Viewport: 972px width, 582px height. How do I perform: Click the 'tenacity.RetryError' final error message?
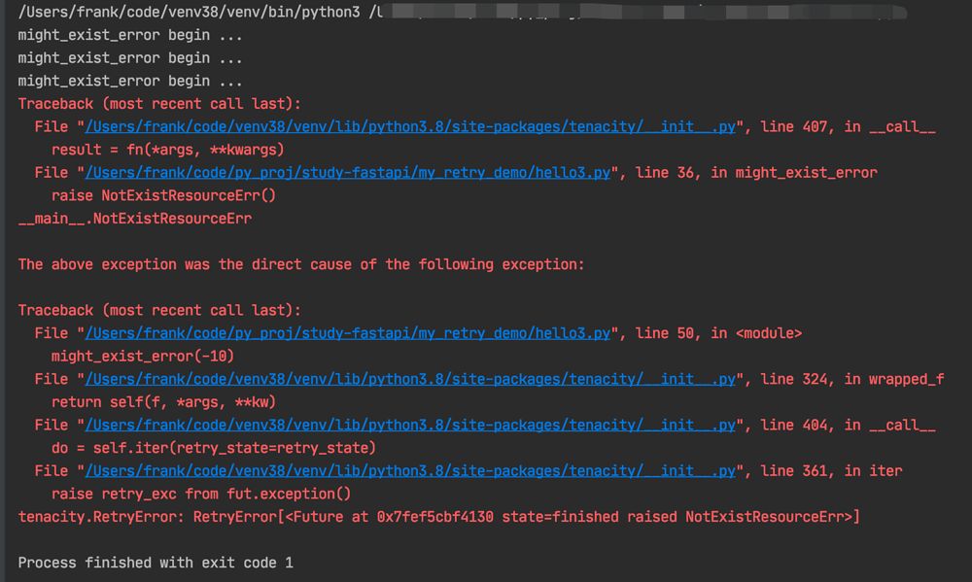[x=439, y=517]
